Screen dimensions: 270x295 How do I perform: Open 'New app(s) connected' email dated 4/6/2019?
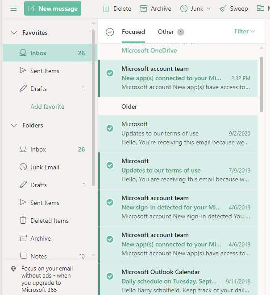[x=178, y=245]
